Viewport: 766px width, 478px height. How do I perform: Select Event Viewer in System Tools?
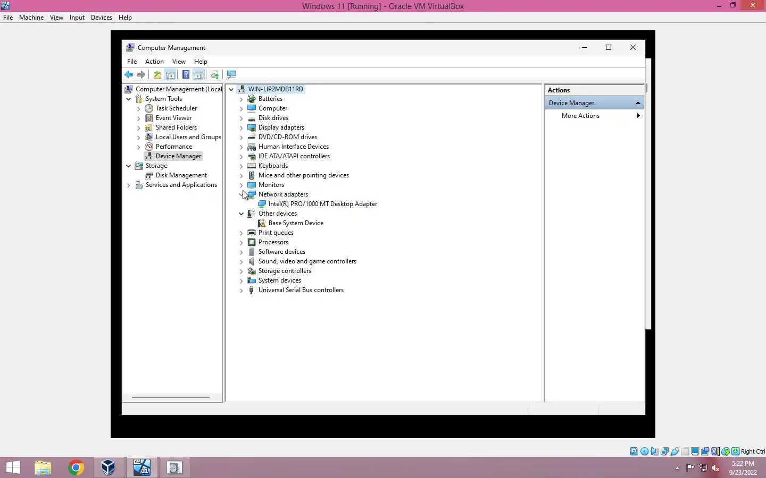tap(173, 118)
